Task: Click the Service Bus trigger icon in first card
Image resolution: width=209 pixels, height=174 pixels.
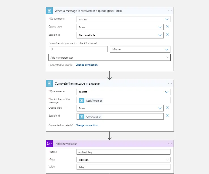Action: pyautogui.click(x=49, y=11)
